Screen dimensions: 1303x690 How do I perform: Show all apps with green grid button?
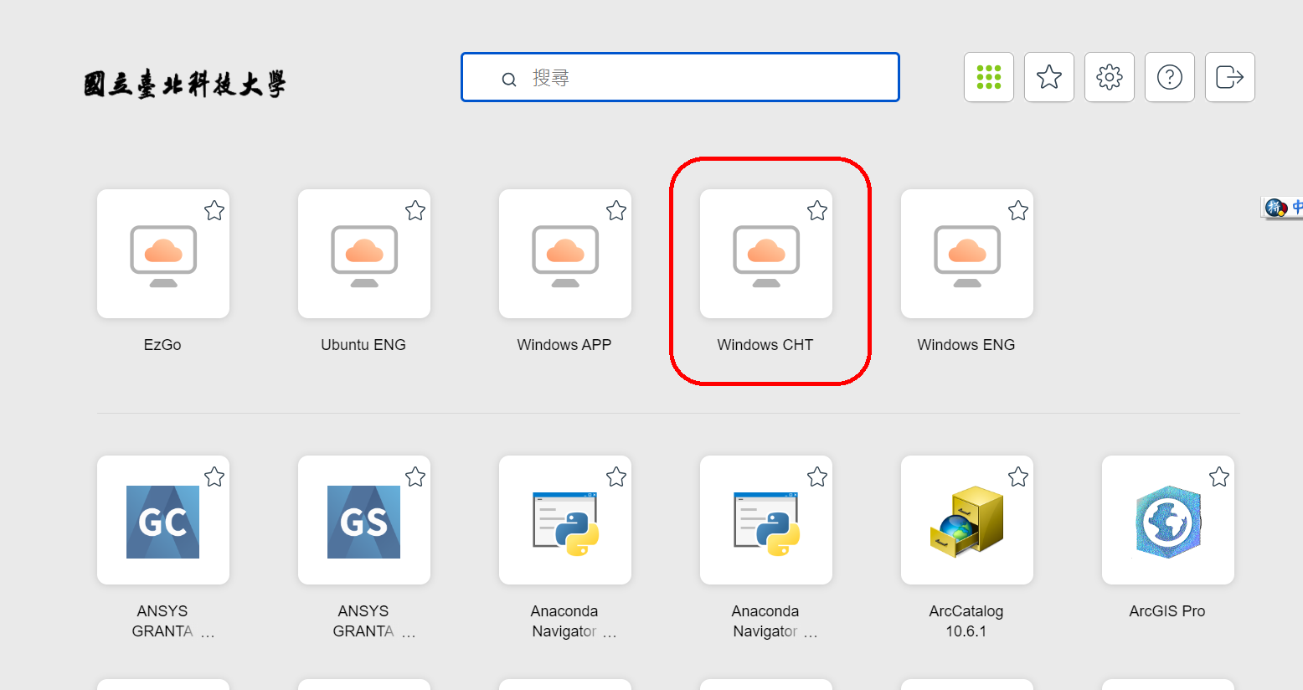click(989, 77)
